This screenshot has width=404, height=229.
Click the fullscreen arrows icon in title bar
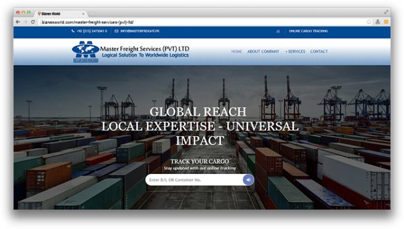386,12
